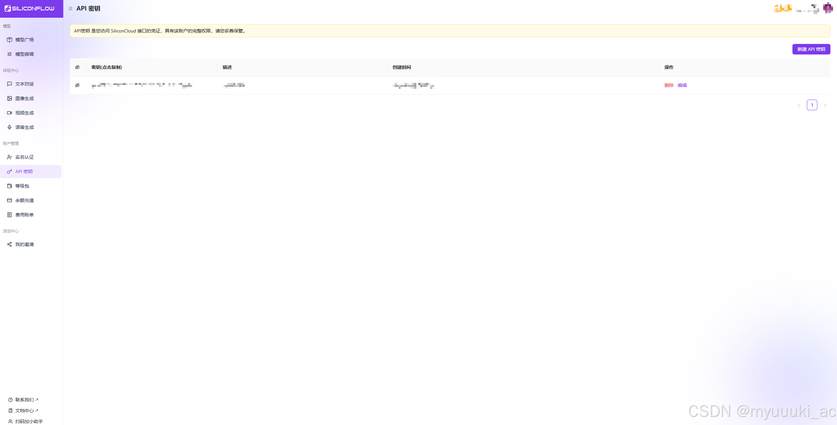Collapse the sidebar menu icon
The width and height of the screenshot is (837, 425).
70,9
